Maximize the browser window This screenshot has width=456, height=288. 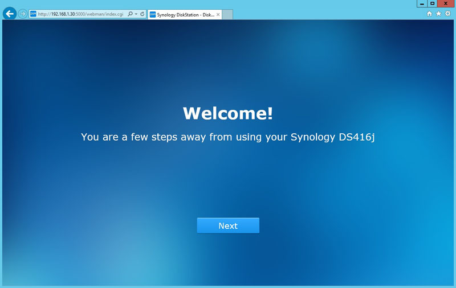point(432,3)
